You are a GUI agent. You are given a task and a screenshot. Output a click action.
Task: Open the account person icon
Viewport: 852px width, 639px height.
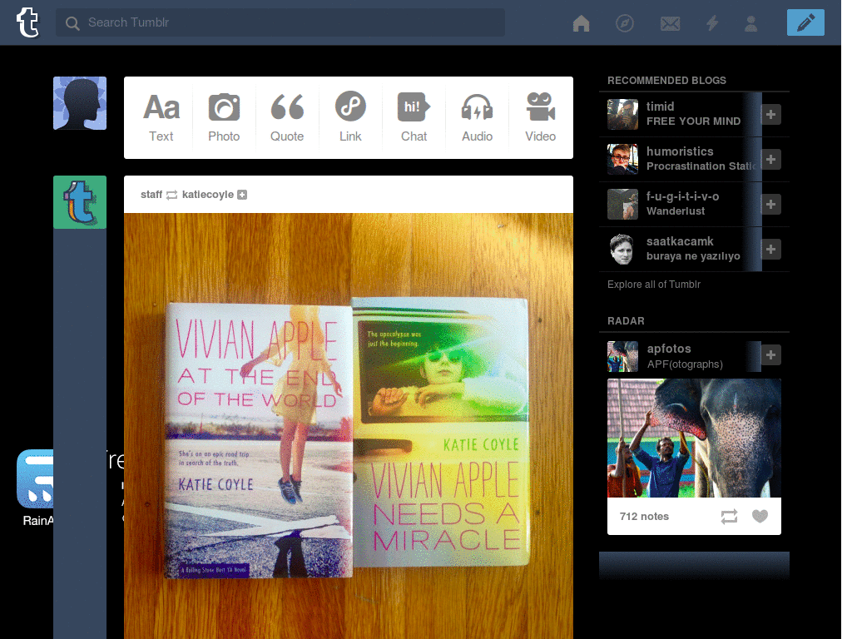[751, 23]
